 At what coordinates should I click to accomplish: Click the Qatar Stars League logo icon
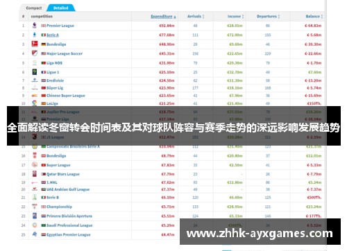tap(35, 174)
